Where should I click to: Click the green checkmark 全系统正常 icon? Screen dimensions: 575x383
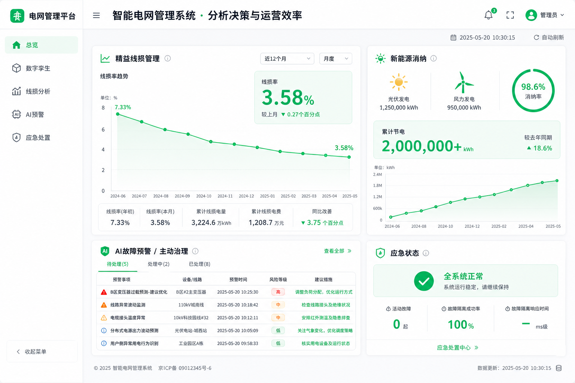(424, 281)
